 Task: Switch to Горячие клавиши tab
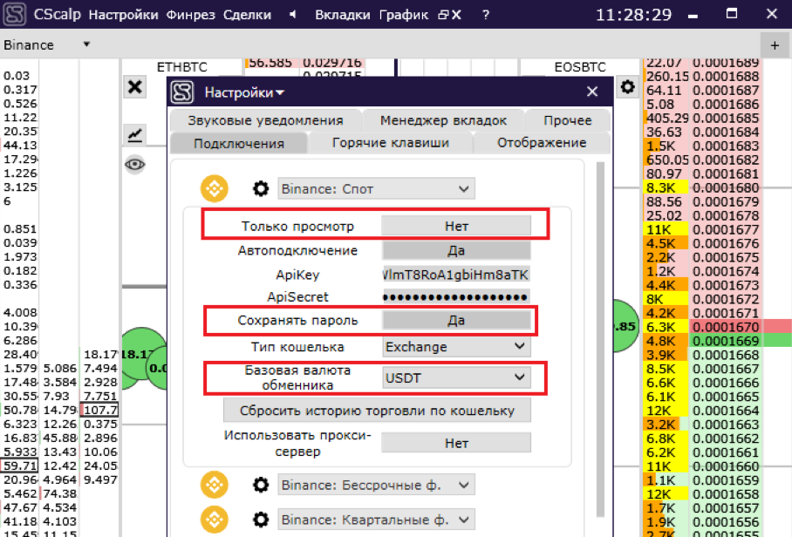391,143
